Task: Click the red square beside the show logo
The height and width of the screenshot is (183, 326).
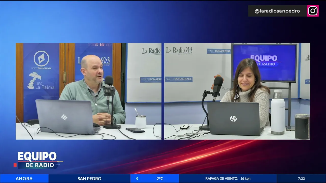Action: (15, 165)
